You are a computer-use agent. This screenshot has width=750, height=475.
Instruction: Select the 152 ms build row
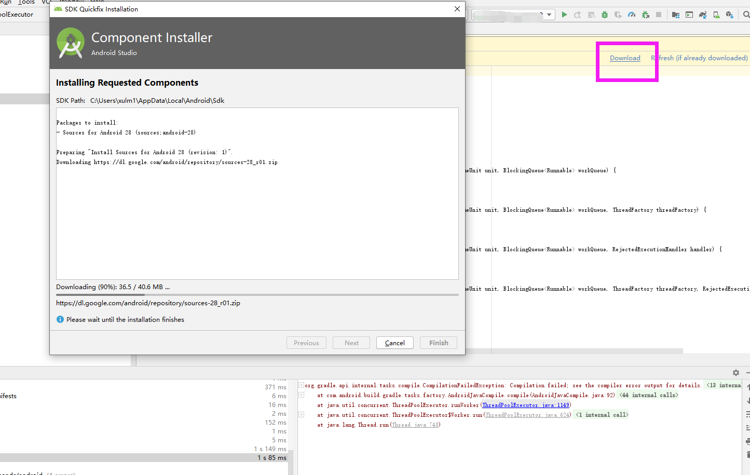(144, 422)
